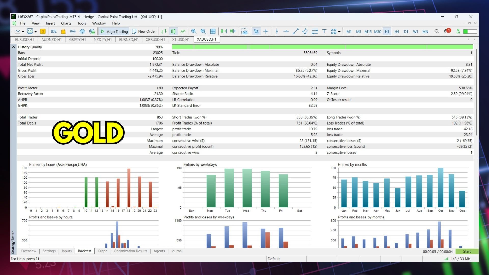Open the Signals broadcast icon
This screenshot has height=275, width=489.
(73, 31)
